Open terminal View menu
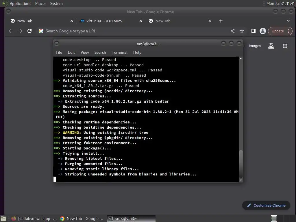 click(x=85, y=53)
